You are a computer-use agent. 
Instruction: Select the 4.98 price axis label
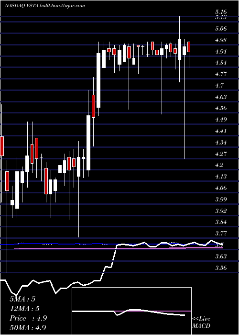click(221, 40)
